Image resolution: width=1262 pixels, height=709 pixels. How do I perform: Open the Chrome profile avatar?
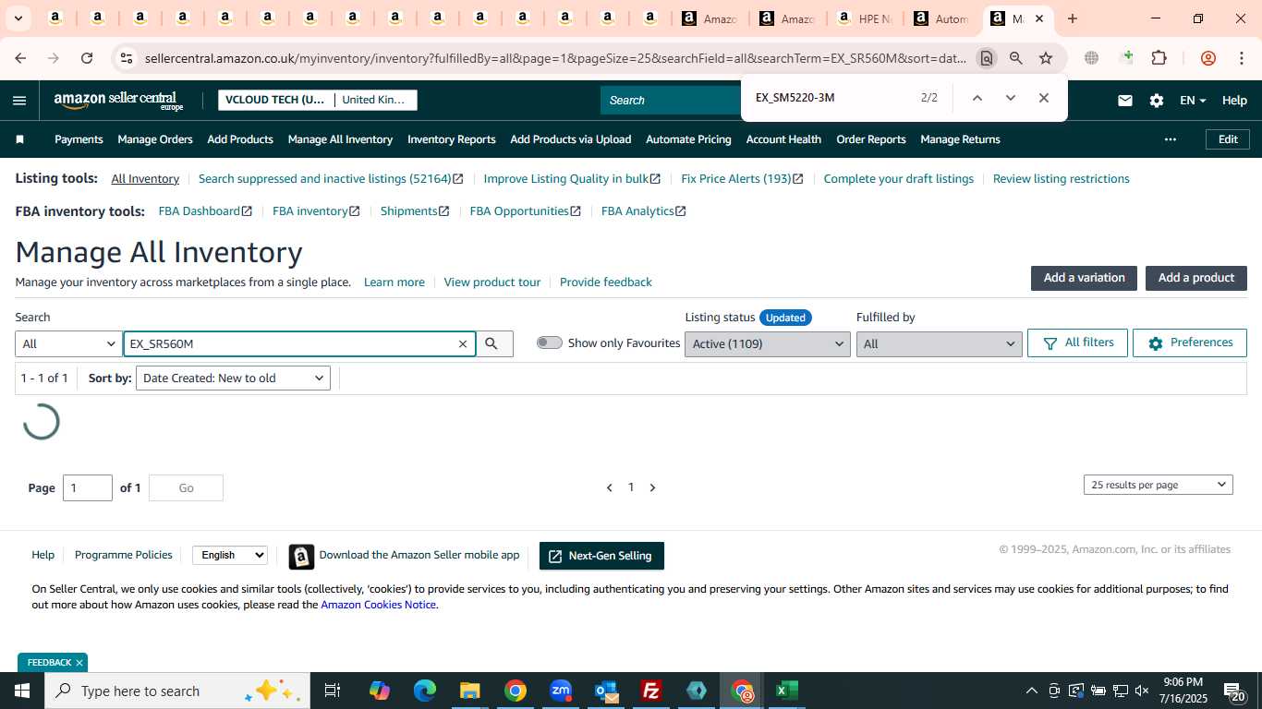(1207, 58)
